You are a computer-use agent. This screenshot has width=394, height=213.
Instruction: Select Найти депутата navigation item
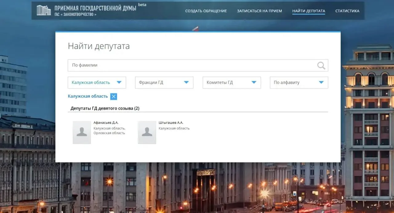308,11
